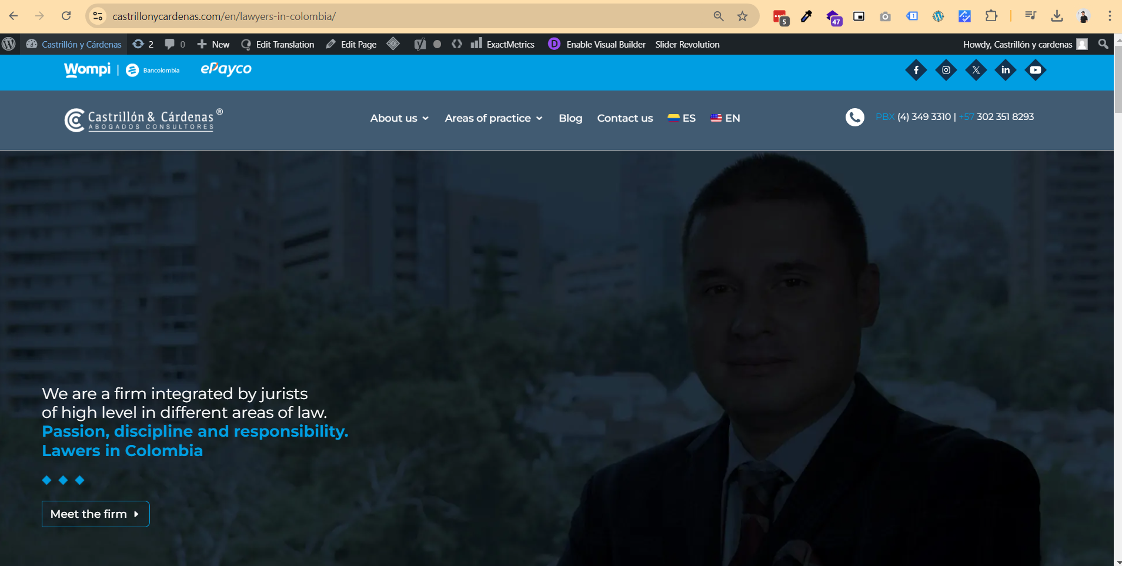Go back with the browser back arrow
Screen dimensions: 1122x566
coord(13,16)
